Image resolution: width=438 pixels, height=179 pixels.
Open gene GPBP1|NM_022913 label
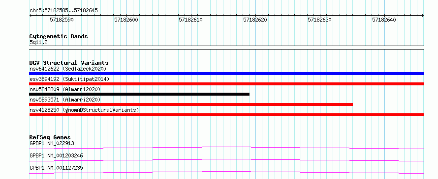52,143
